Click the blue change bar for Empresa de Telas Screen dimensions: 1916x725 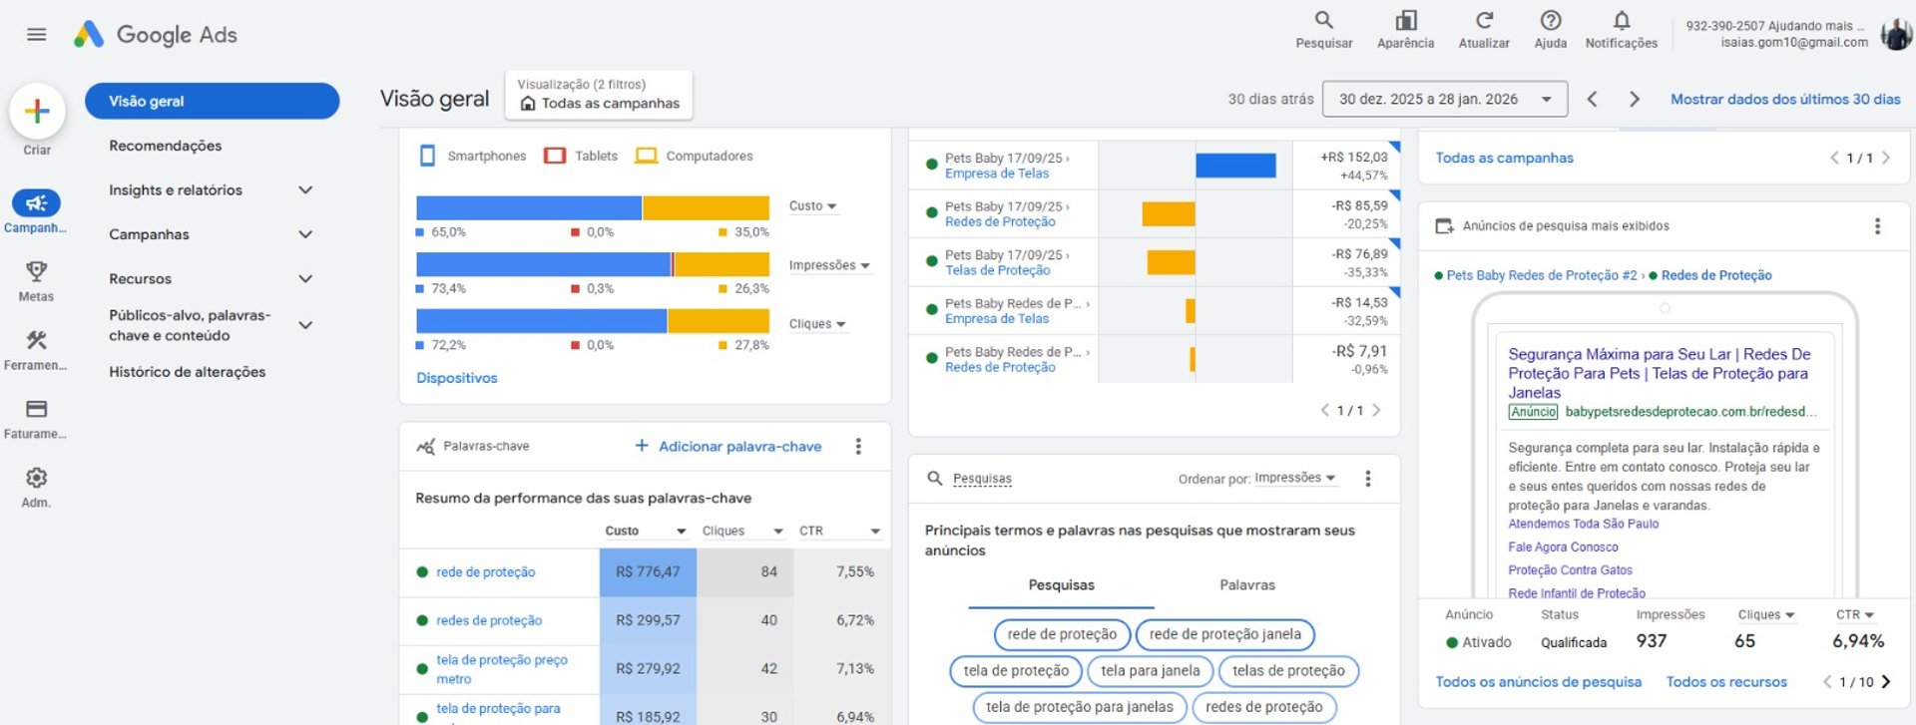tap(1235, 166)
